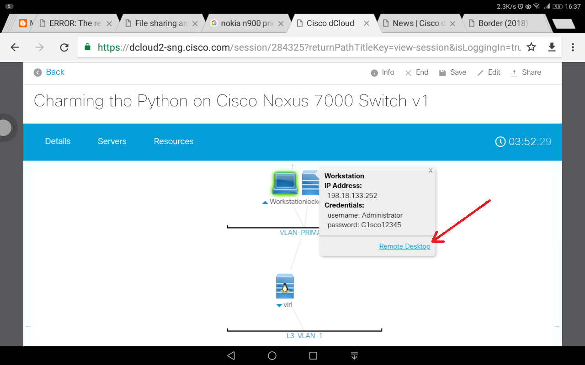Go back using the Back link
The image size is (585, 365).
pos(49,72)
